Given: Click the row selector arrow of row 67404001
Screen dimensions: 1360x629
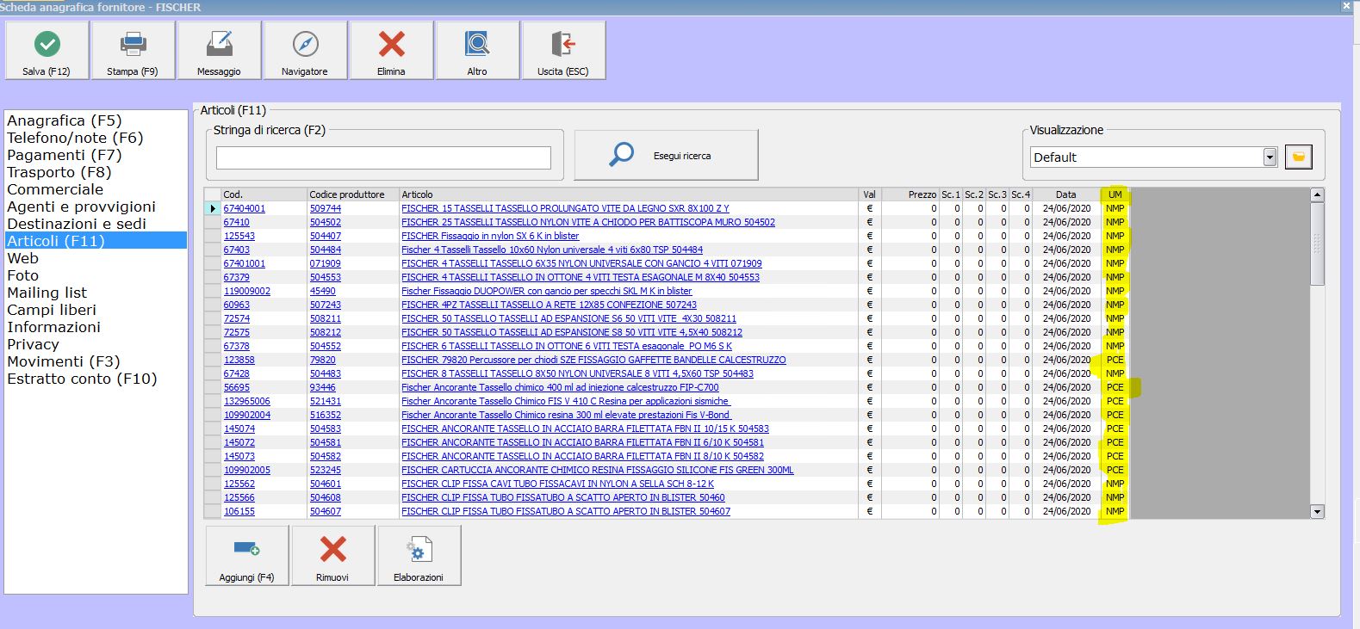Looking at the screenshot, I should 213,208.
